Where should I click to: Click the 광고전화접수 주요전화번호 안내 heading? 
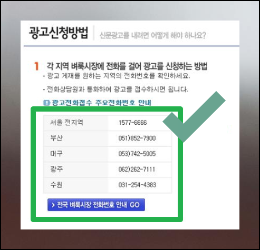[101, 103]
